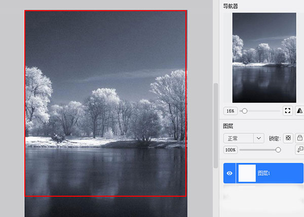The height and width of the screenshot is (217, 304).
Task: Click the 导航器 panel title
Action: [231, 6]
